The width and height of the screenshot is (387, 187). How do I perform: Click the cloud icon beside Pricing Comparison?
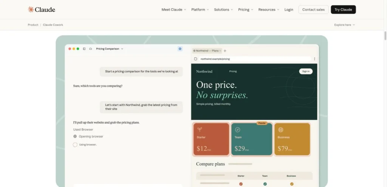(x=91, y=49)
